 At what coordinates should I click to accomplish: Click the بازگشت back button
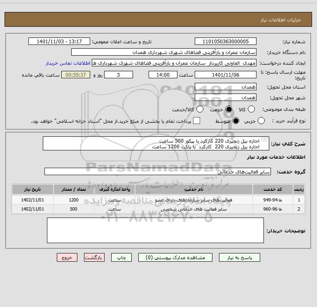(94, 258)
